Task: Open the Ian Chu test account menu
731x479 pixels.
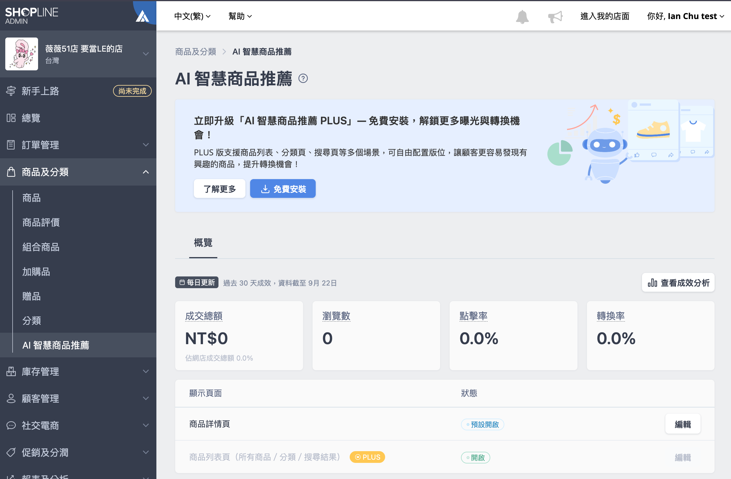Action: click(x=685, y=16)
